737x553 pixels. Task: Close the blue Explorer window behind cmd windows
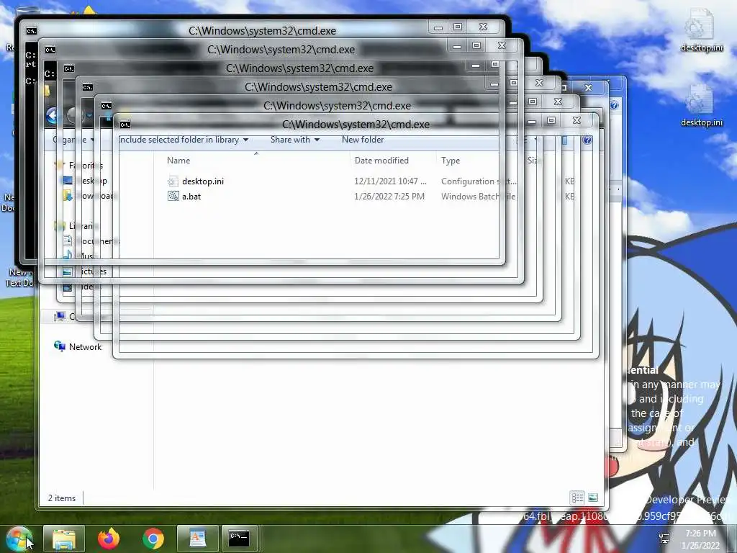tap(589, 87)
